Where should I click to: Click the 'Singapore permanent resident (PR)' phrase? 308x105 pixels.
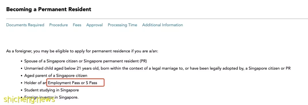[115, 61]
